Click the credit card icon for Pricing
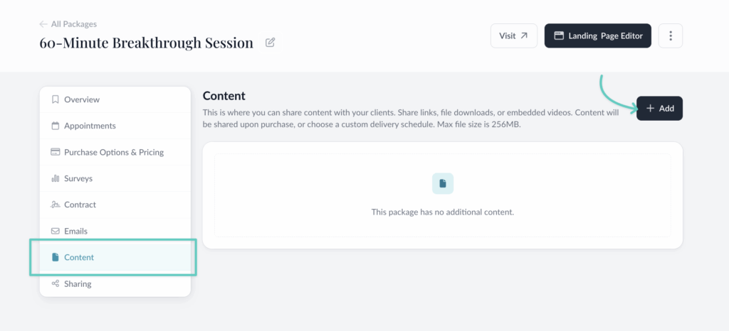This screenshot has width=729, height=331. pos(56,152)
